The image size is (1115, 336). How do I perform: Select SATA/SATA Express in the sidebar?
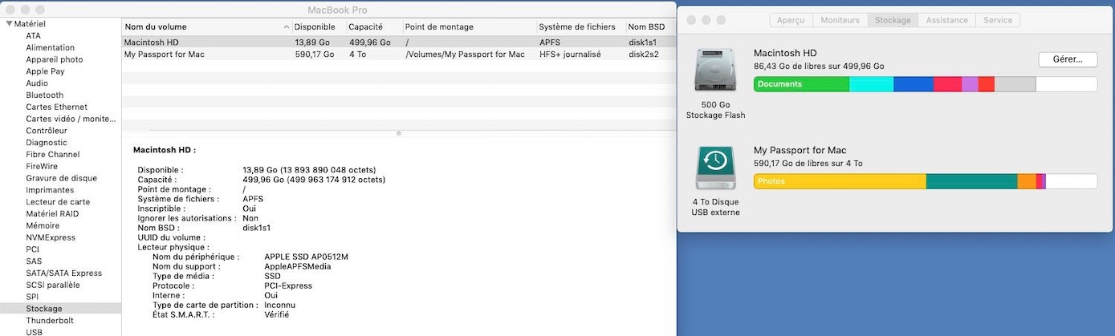[63, 273]
